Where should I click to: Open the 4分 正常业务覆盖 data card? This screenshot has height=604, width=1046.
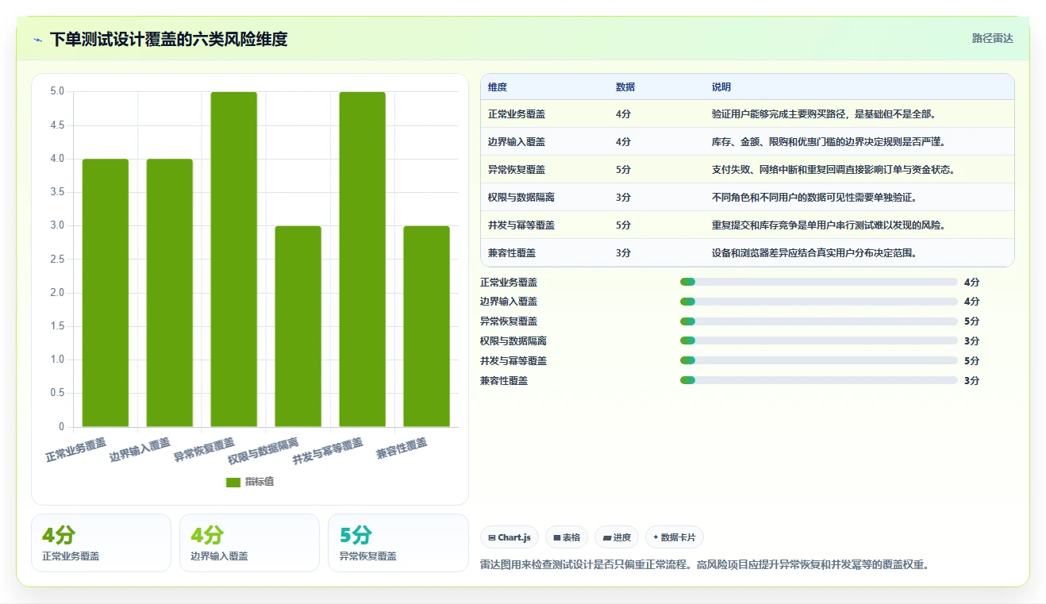coord(101,543)
